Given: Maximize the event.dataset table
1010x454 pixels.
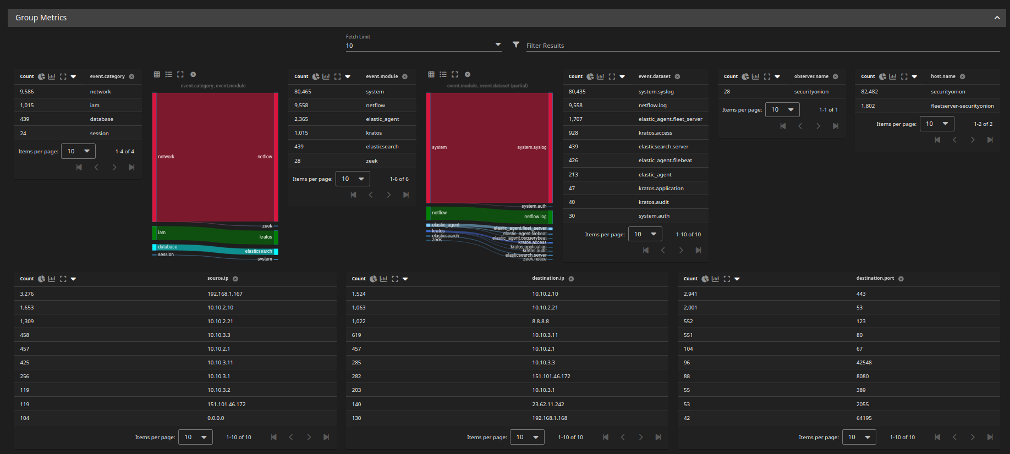Looking at the screenshot, I should click(x=612, y=77).
